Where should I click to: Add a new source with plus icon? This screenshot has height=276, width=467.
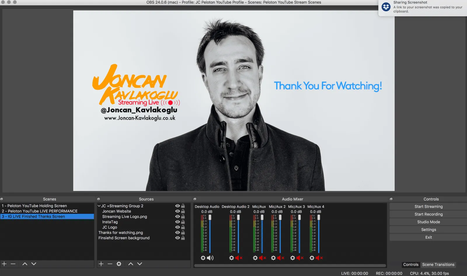[101, 264]
